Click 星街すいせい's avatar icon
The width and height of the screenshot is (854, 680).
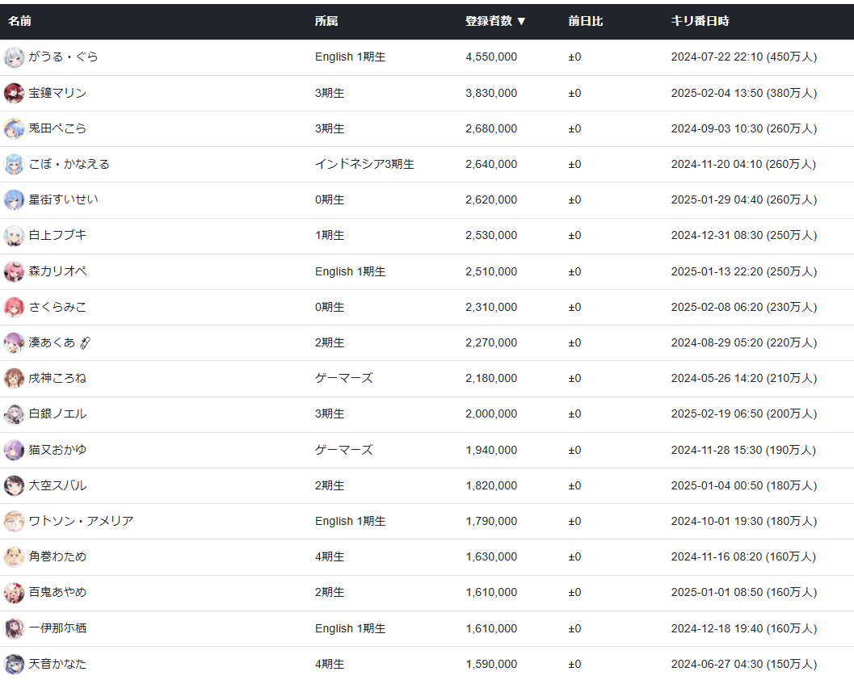(x=14, y=199)
